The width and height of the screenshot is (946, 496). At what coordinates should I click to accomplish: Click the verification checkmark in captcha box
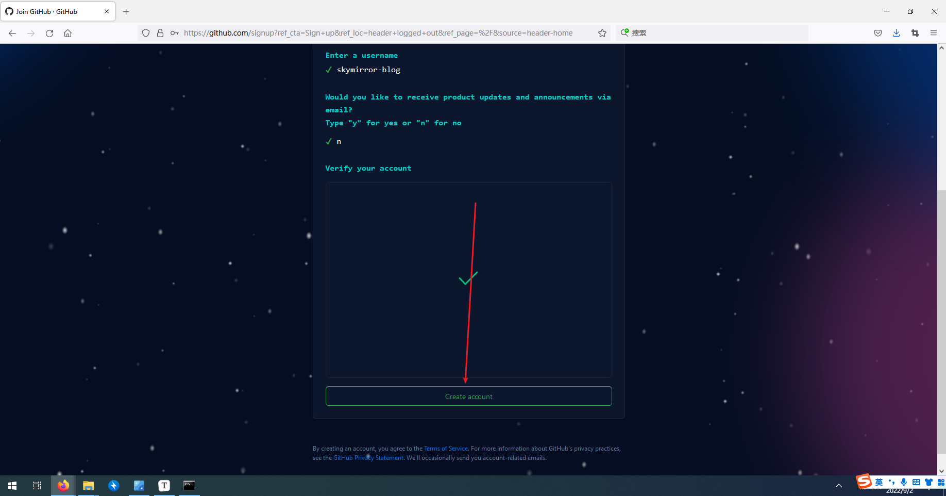[x=468, y=278]
